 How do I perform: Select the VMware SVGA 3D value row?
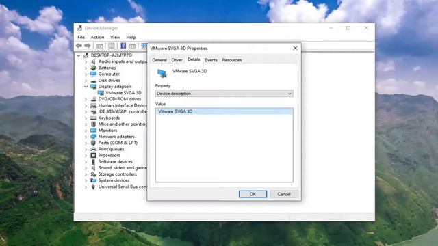coord(224,111)
